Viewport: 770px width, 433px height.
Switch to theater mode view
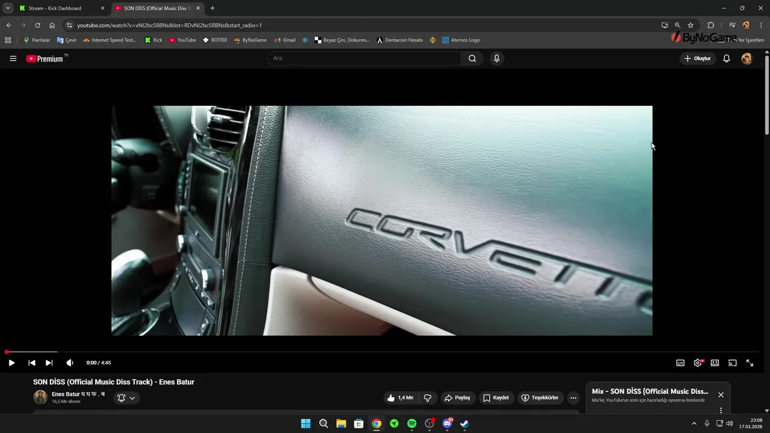coord(715,363)
